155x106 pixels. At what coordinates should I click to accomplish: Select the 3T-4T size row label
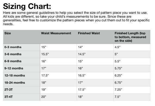tap(8, 97)
